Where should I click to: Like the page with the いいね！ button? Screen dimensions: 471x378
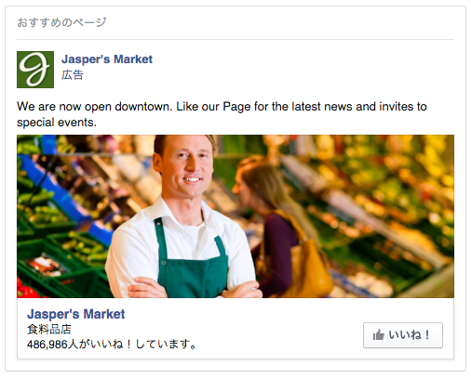(403, 335)
